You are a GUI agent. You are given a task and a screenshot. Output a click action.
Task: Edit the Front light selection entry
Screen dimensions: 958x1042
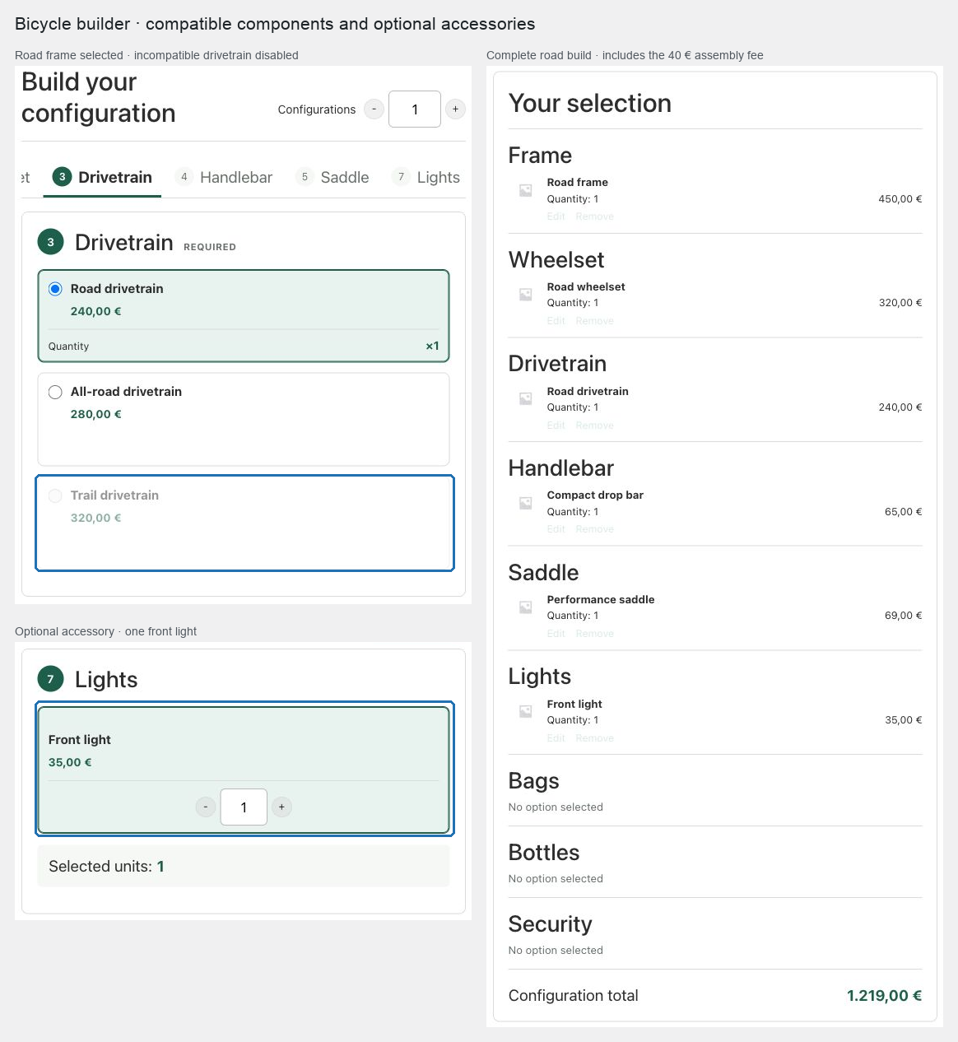tap(556, 738)
